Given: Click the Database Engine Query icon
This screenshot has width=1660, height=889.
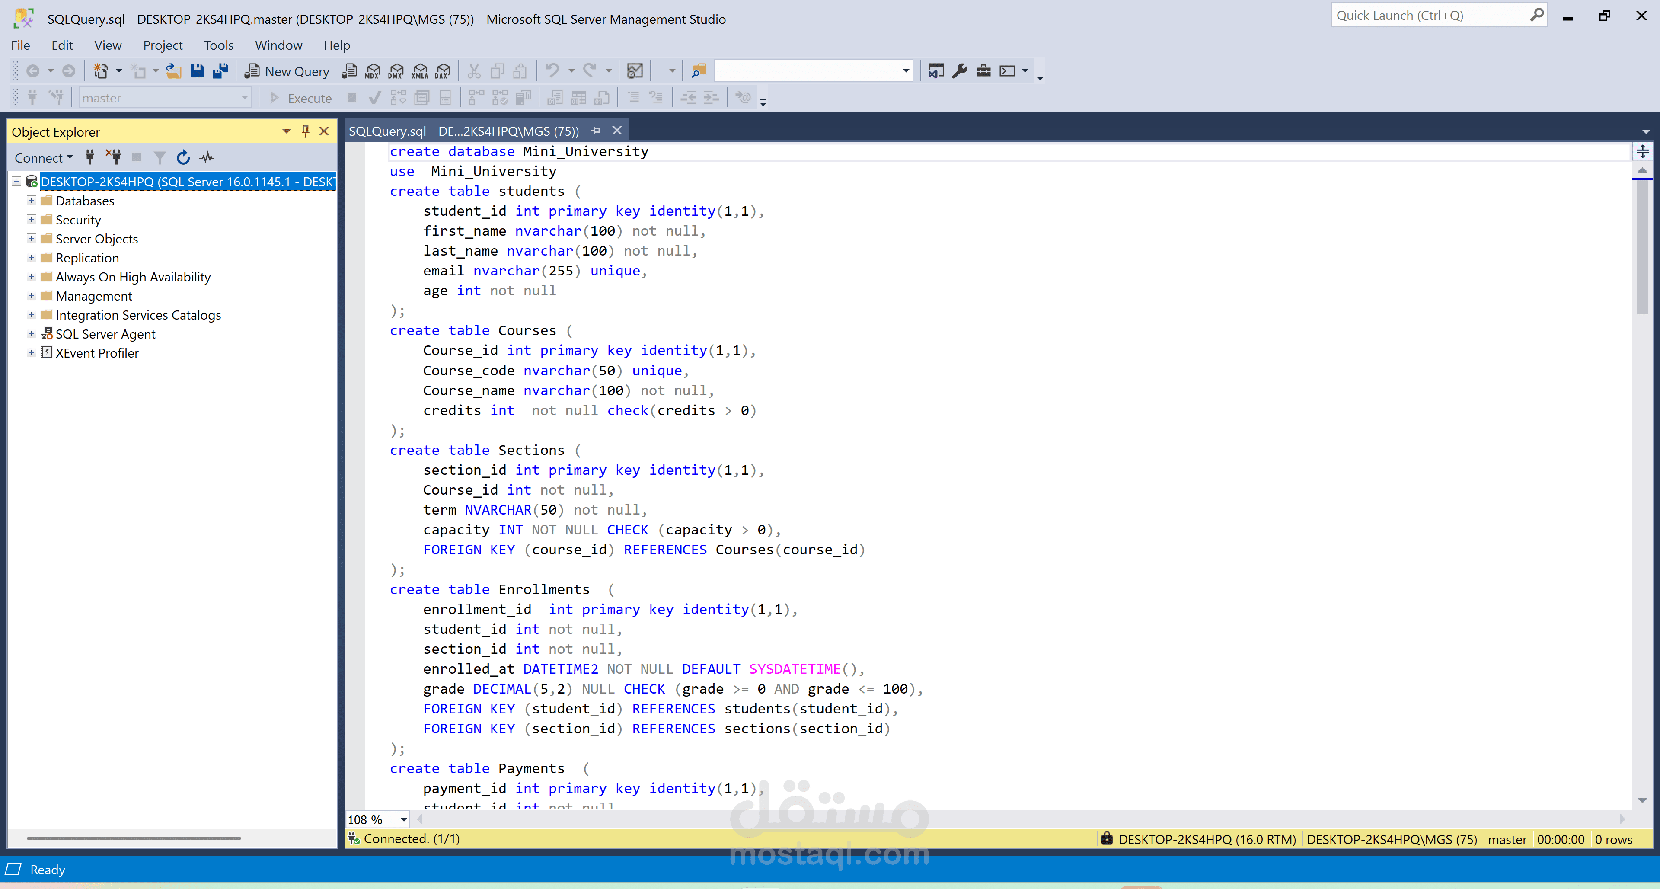Looking at the screenshot, I should click(348, 71).
